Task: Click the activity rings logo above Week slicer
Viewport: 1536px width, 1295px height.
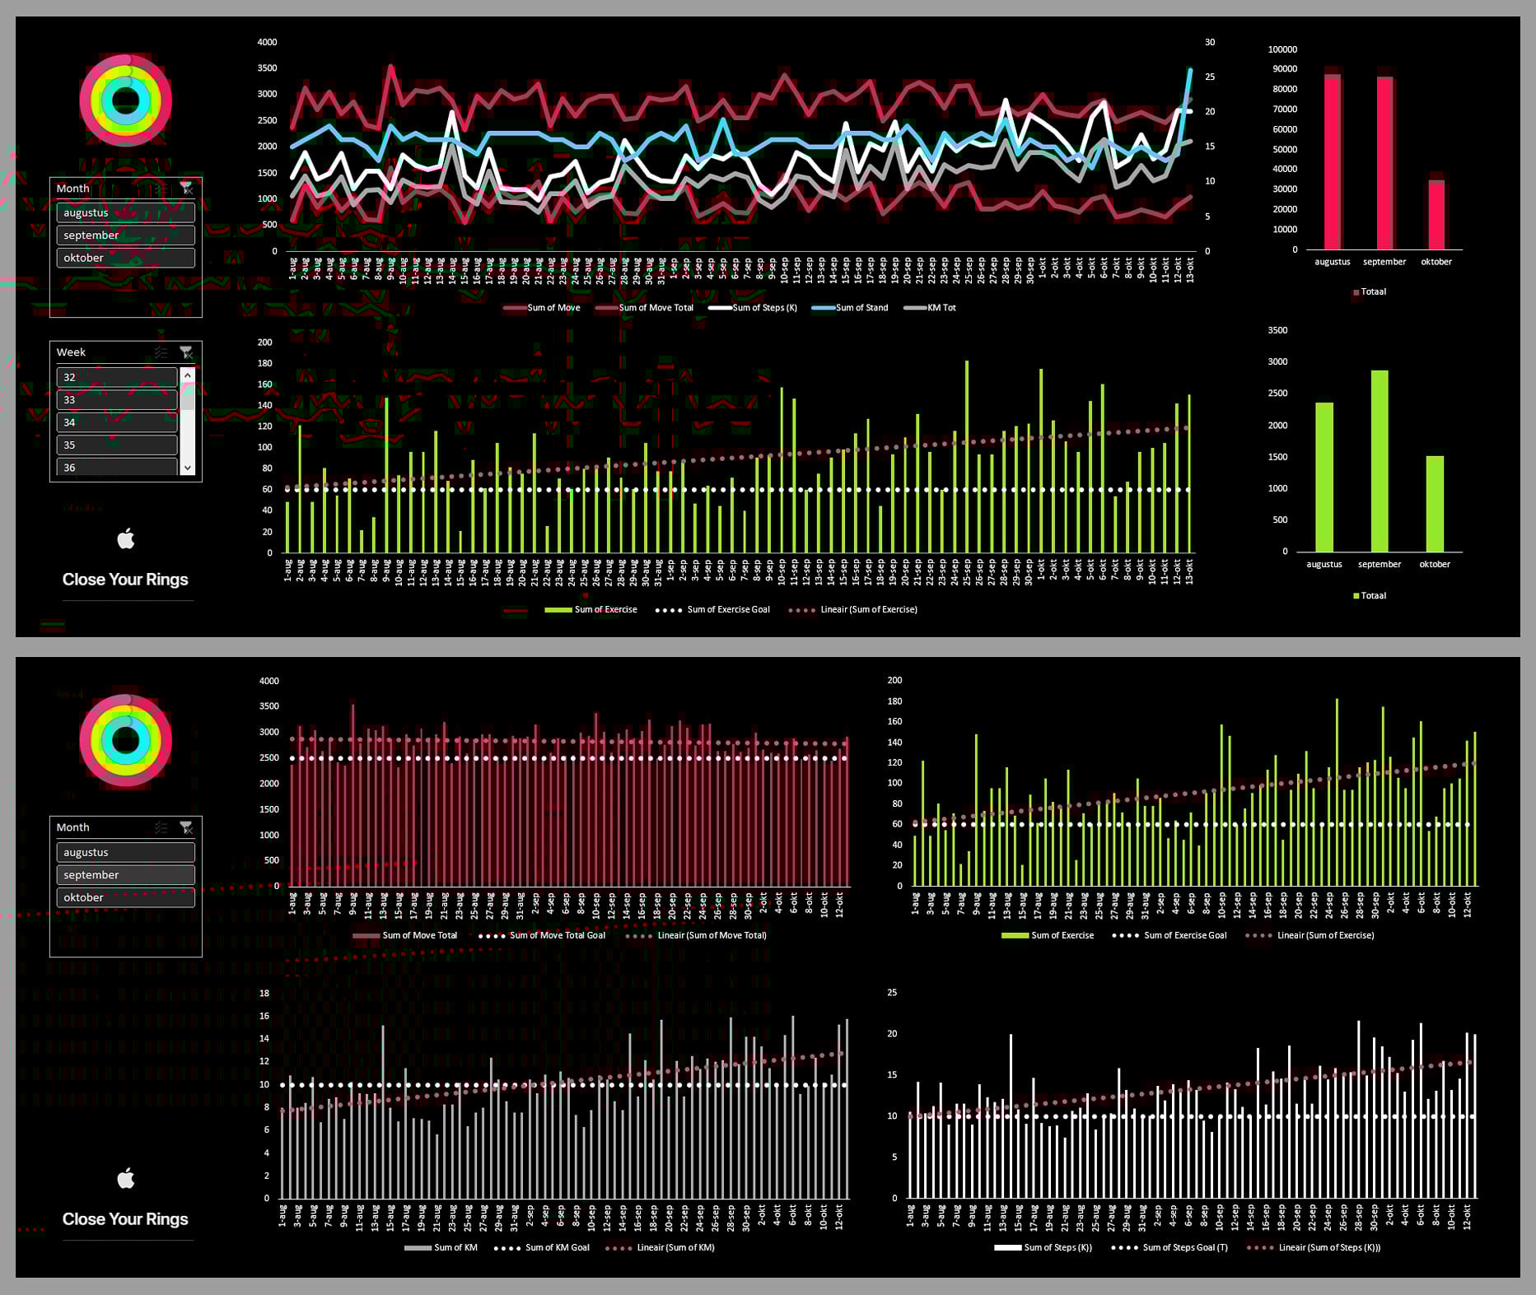Action: [126, 100]
